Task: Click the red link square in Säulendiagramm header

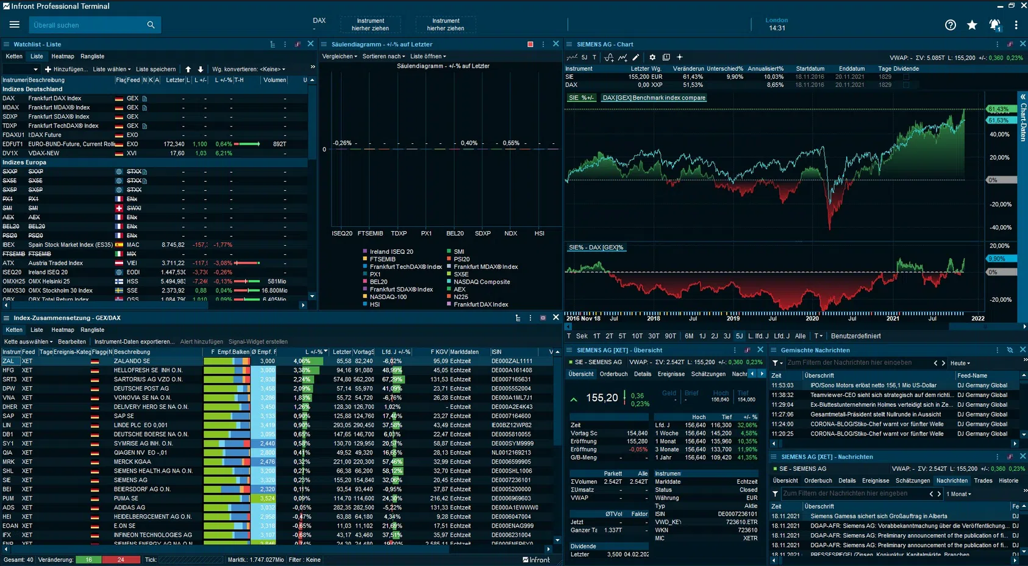Action: pos(530,45)
